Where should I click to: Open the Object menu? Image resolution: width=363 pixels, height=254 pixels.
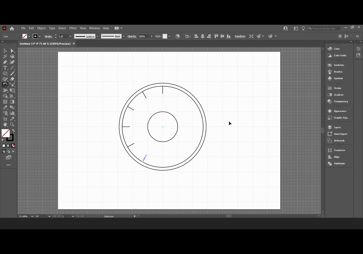click(x=41, y=28)
